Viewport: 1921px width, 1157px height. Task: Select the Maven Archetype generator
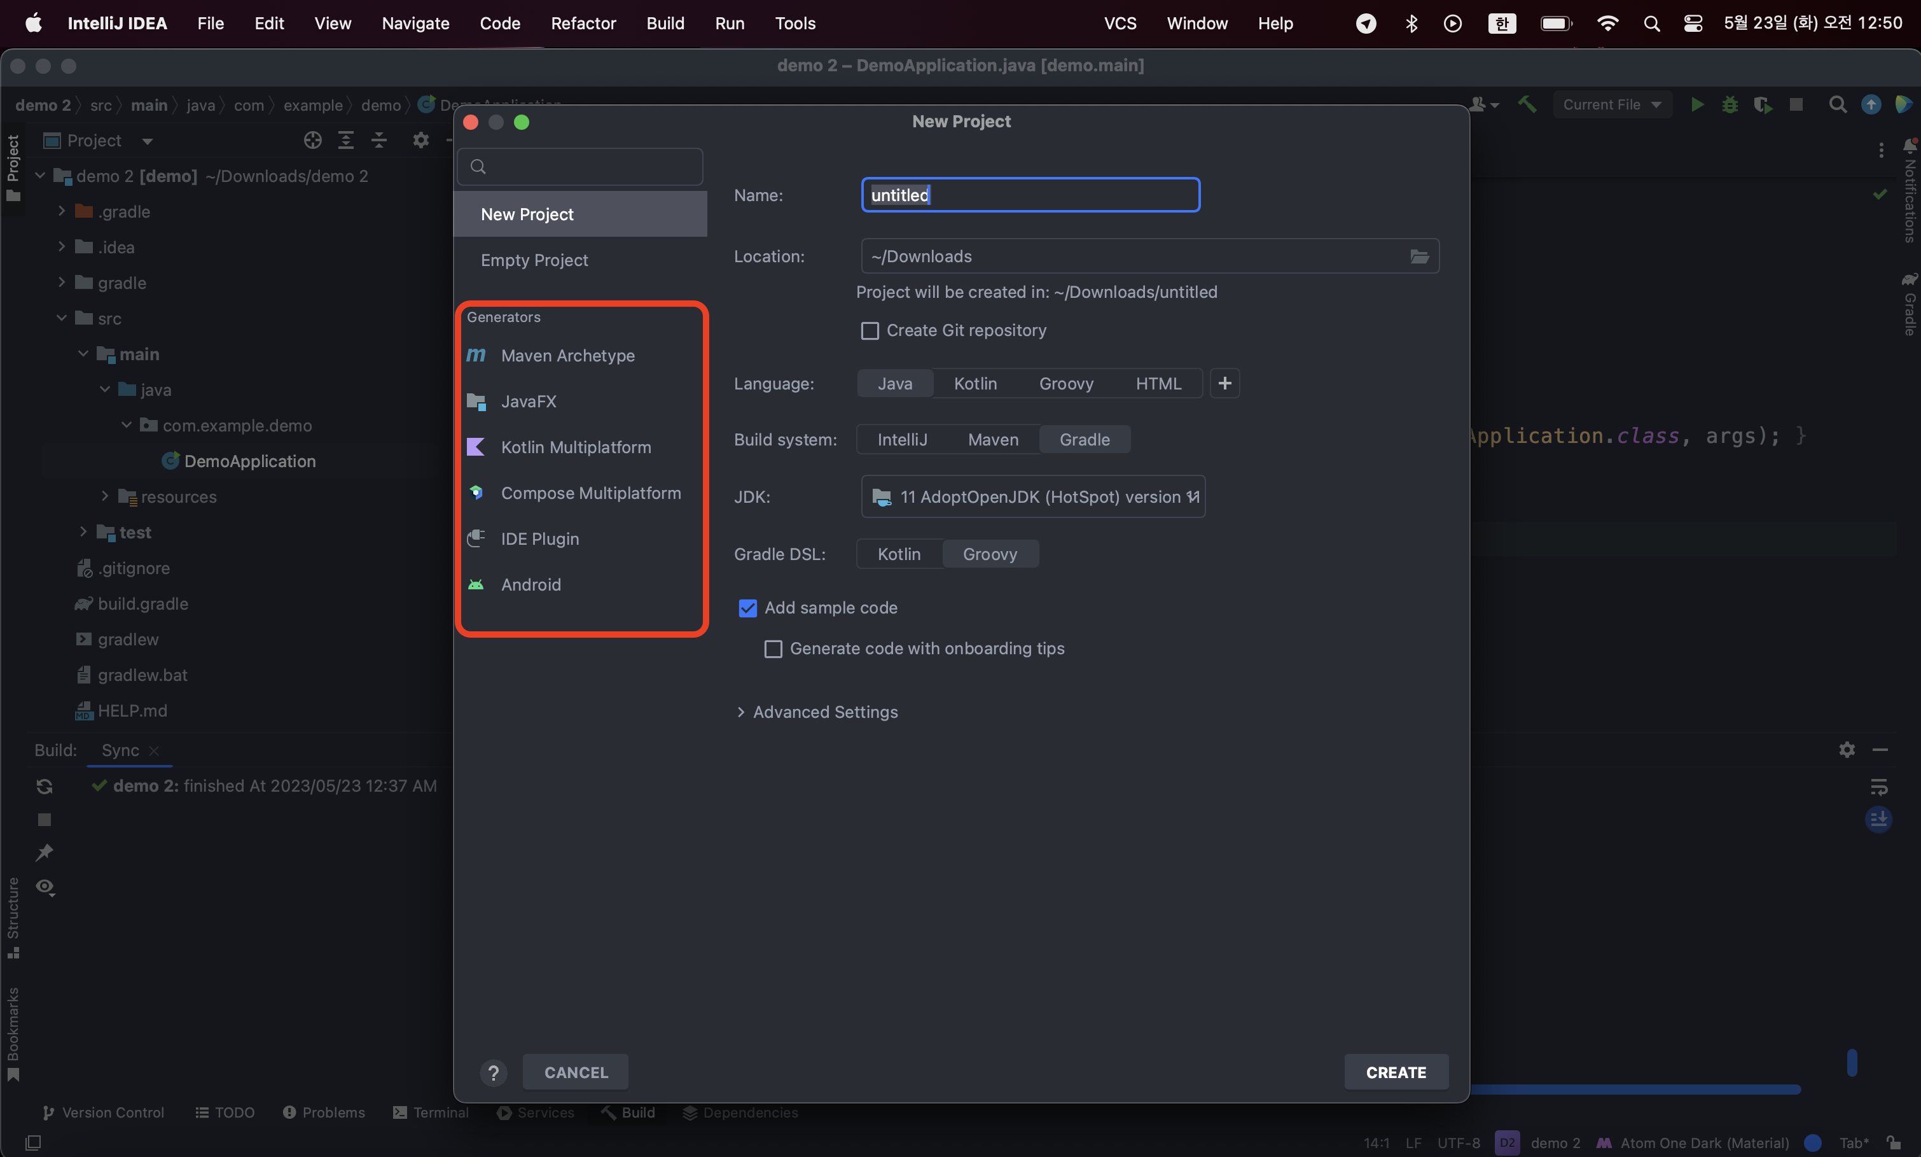tap(580, 356)
